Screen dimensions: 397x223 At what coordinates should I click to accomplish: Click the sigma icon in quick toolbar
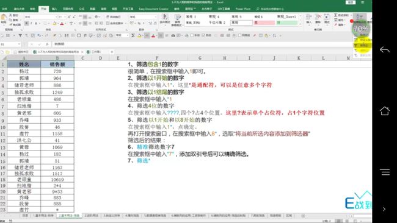133,35
